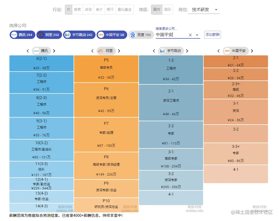This screenshot has width=279, height=221.
Task: Click the Ping An logo in column header
Action: 227,51
